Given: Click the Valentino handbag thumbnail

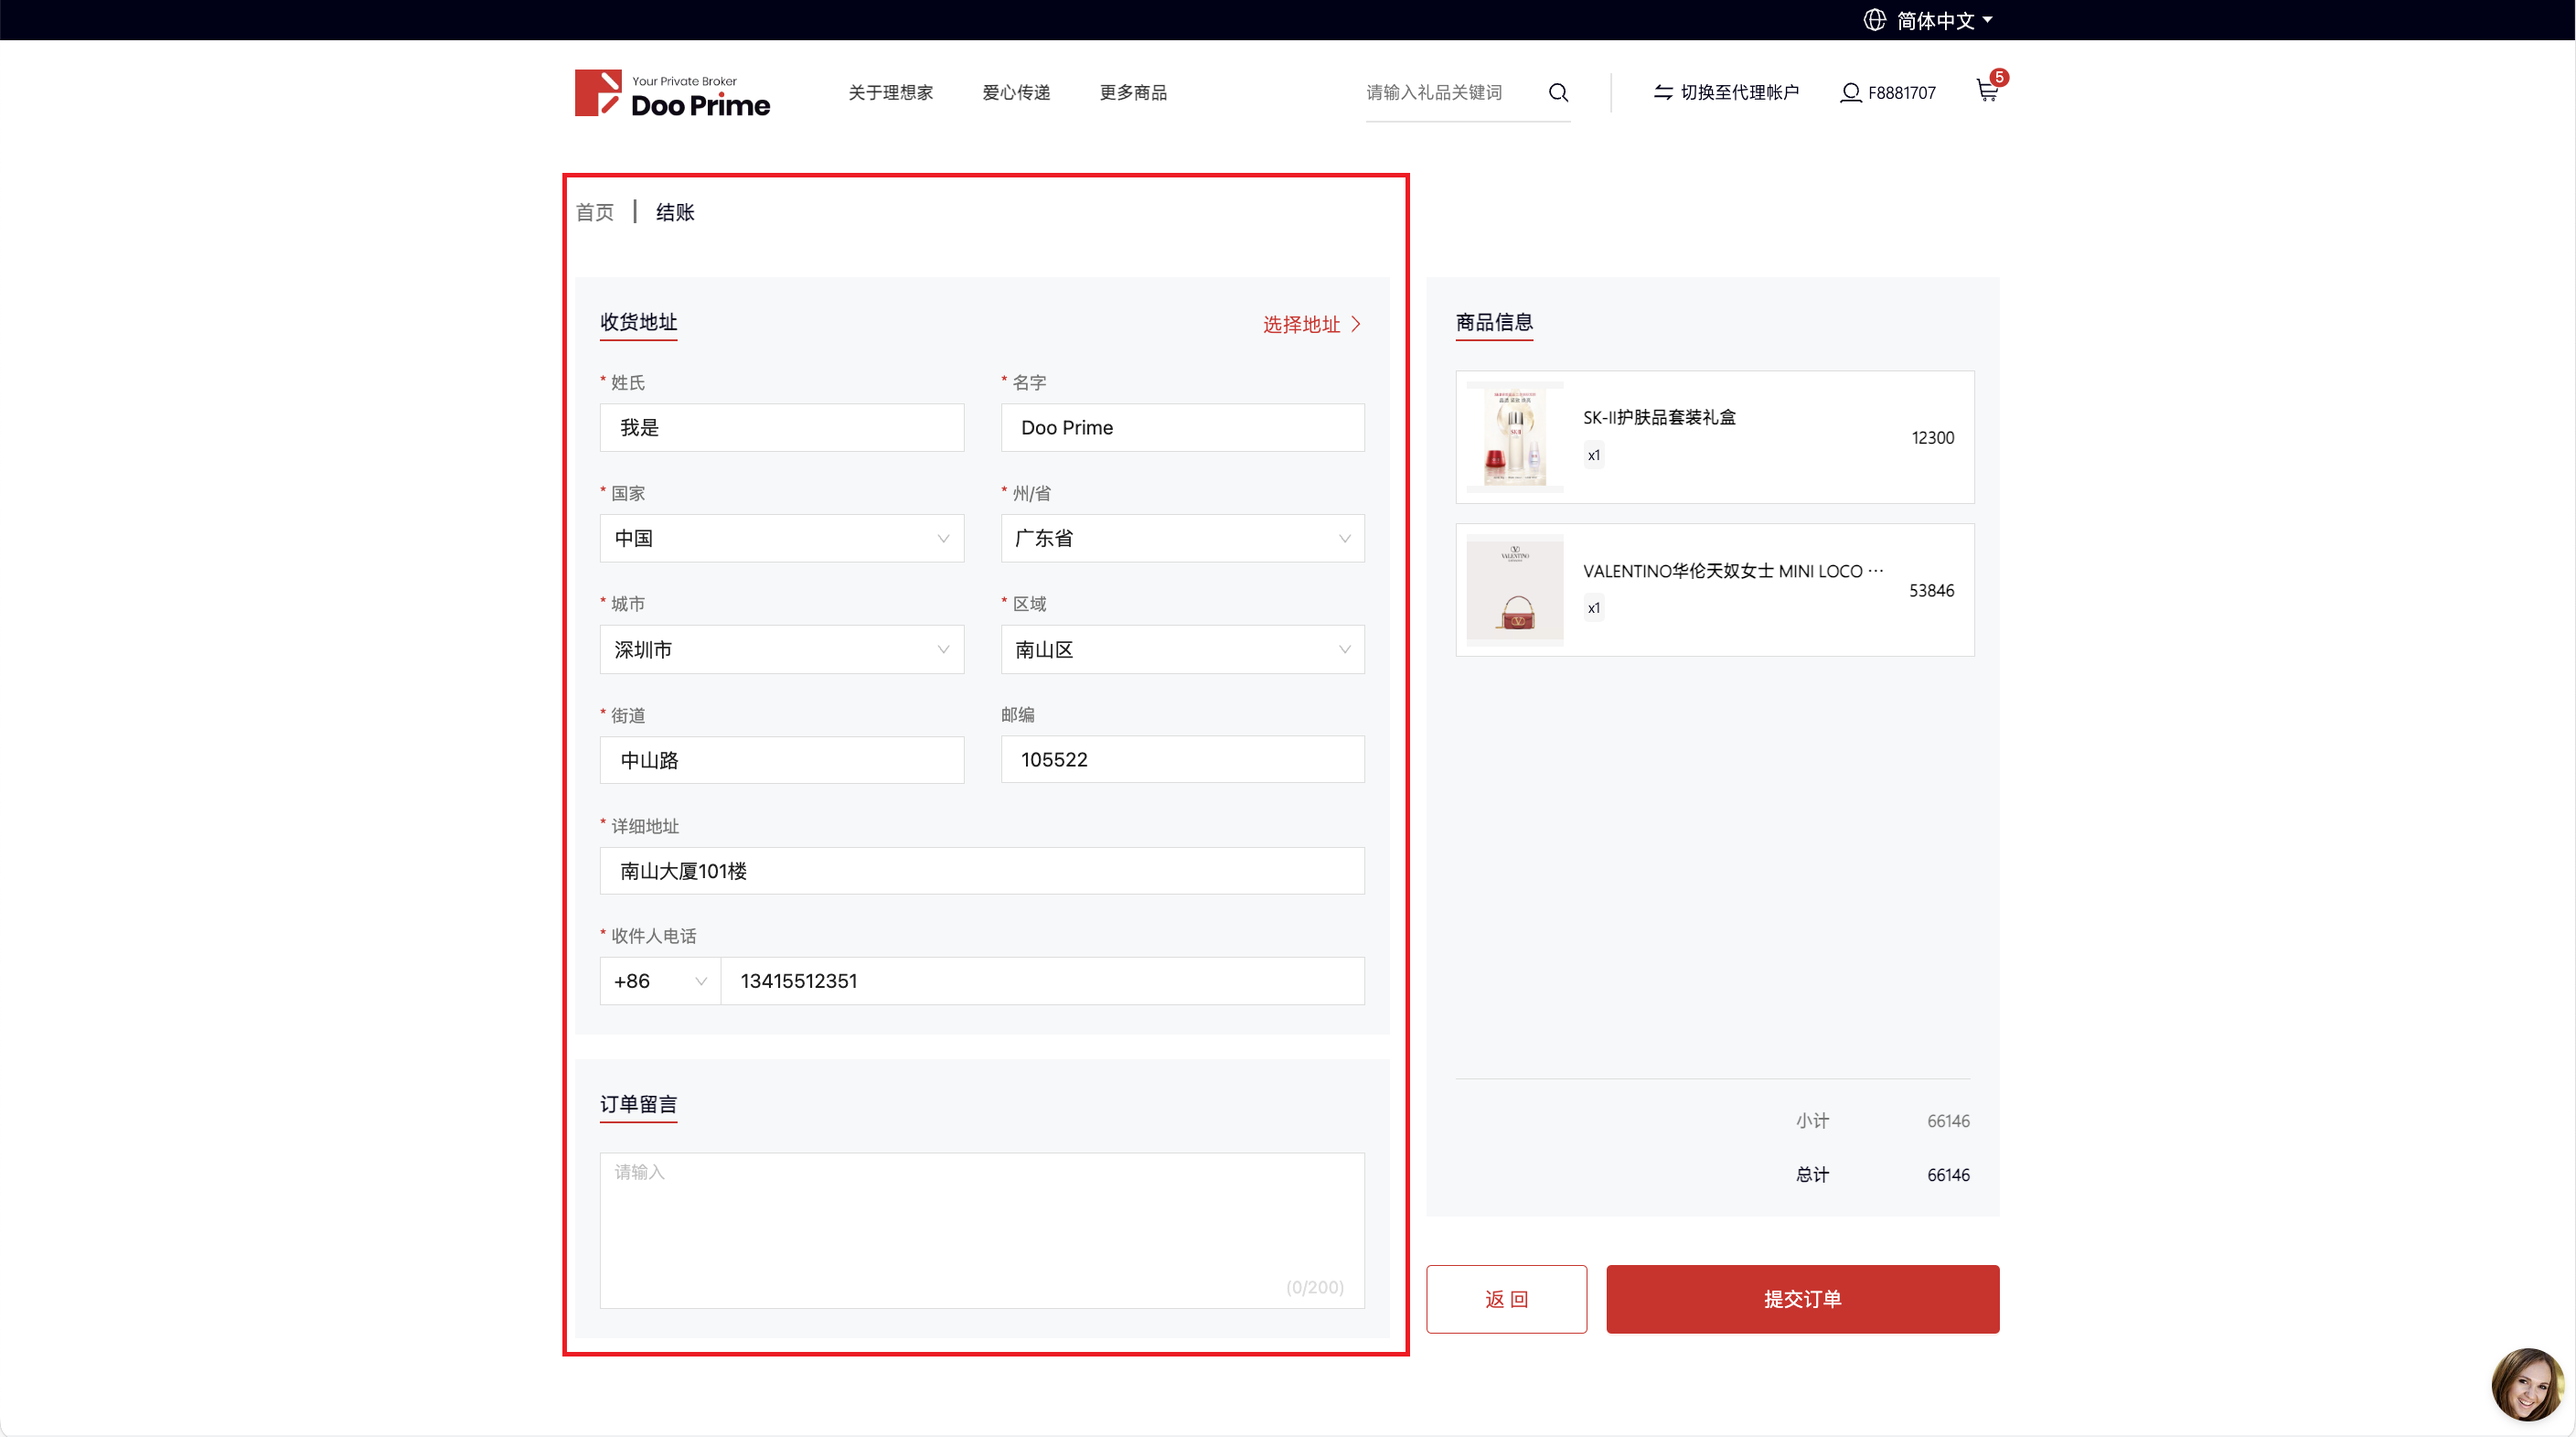Looking at the screenshot, I should pos(1514,590).
